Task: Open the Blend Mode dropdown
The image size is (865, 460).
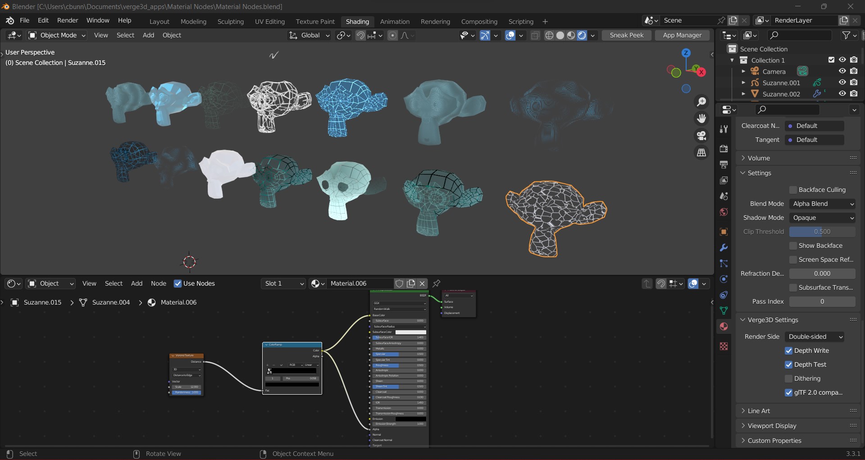Action: coord(823,204)
